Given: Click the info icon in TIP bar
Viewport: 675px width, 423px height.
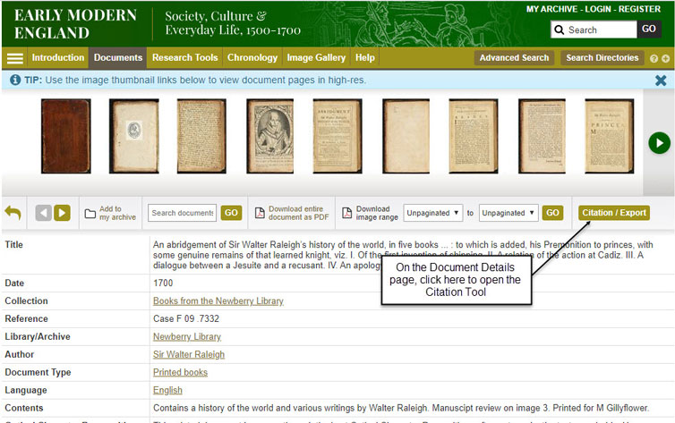Looking at the screenshot, I should pyautogui.click(x=15, y=80).
